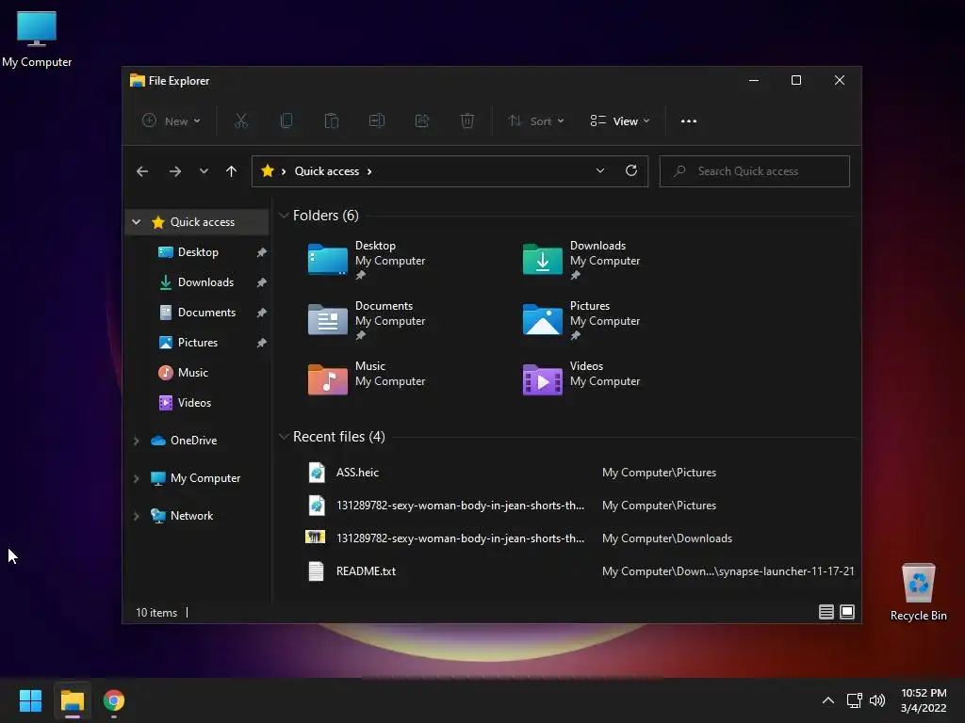Switch to details view in status bar
Viewport: 965px width, 723px height.
tap(826, 612)
